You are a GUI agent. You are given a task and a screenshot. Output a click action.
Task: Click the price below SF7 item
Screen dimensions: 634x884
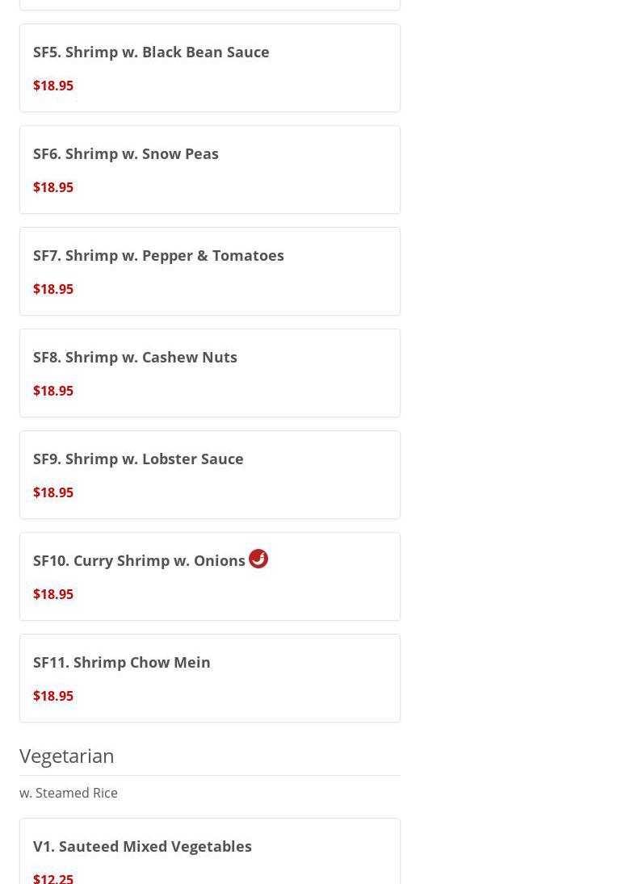click(53, 289)
